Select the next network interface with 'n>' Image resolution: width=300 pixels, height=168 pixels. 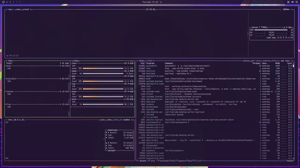(132, 120)
